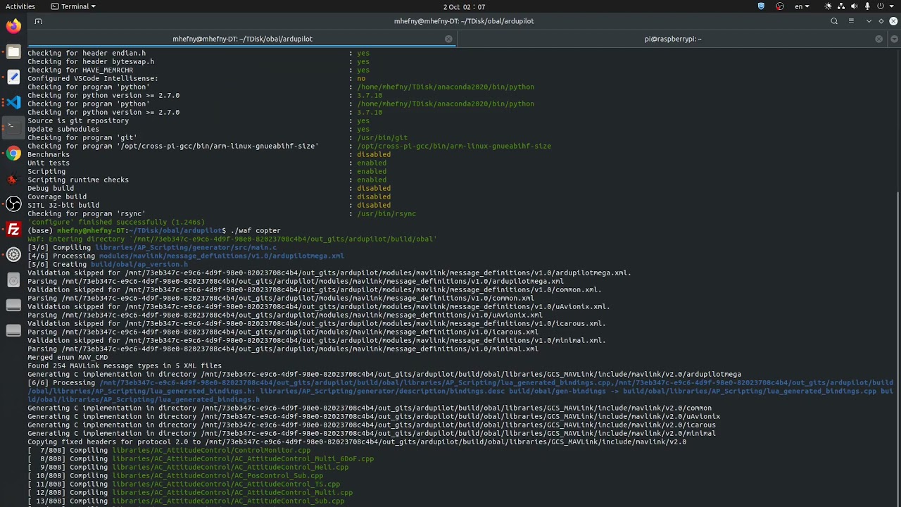The width and height of the screenshot is (901, 507).
Task: Click the 'Merged enum MAV_CMD' line
Action: tap(68, 357)
